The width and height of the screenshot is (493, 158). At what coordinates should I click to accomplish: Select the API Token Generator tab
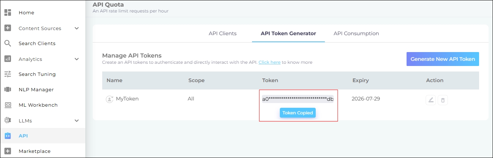288,33
